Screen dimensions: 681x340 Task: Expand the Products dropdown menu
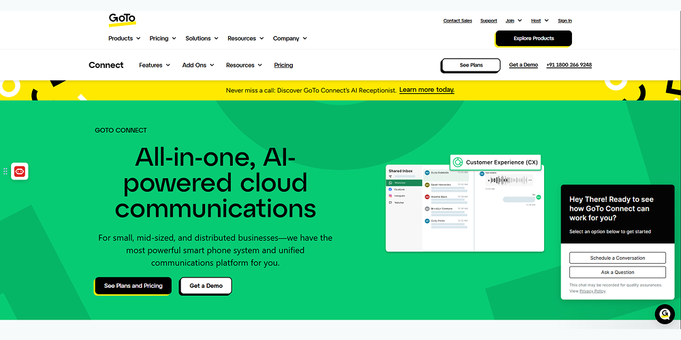tap(124, 38)
